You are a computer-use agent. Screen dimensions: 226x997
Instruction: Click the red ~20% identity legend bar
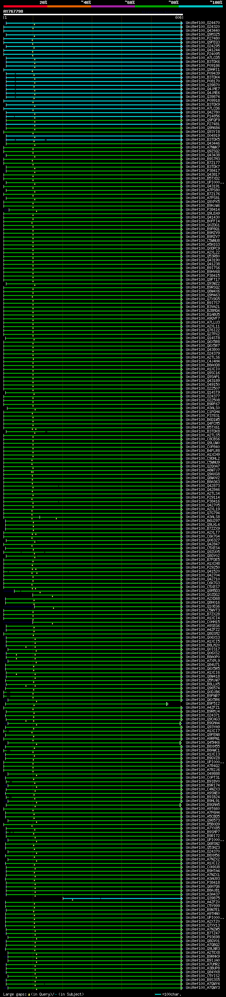pos(25,6)
